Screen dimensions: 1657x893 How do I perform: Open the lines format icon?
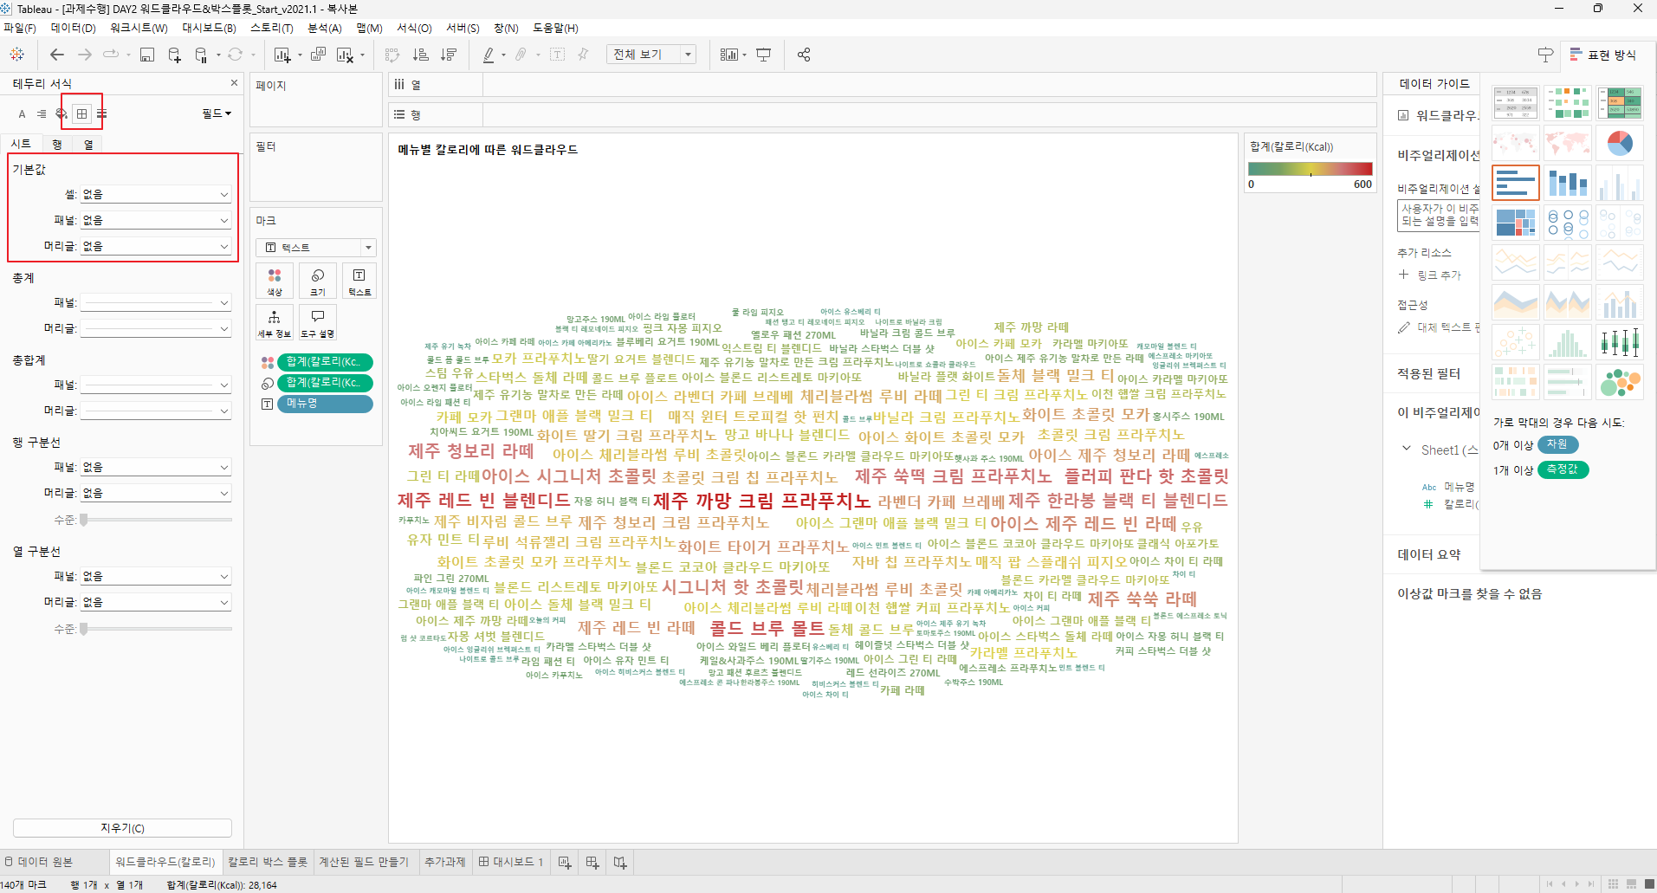pyautogui.click(x=102, y=113)
